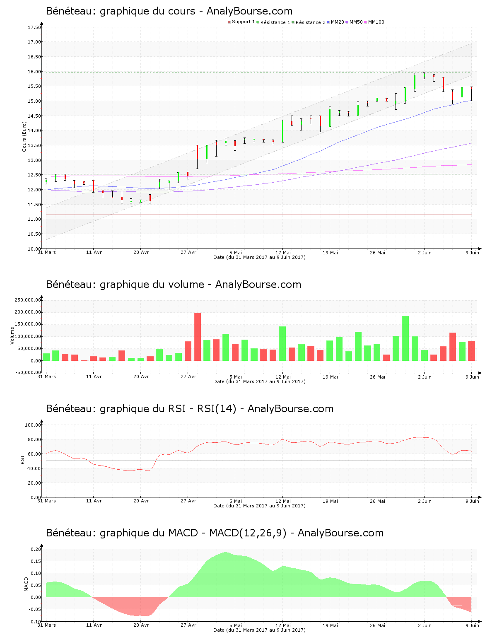Image resolution: width=497 pixels, height=642 pixels.
Task: Click '11 Avr' on the RSI chart axis
Action: click(x=94, y=501)
